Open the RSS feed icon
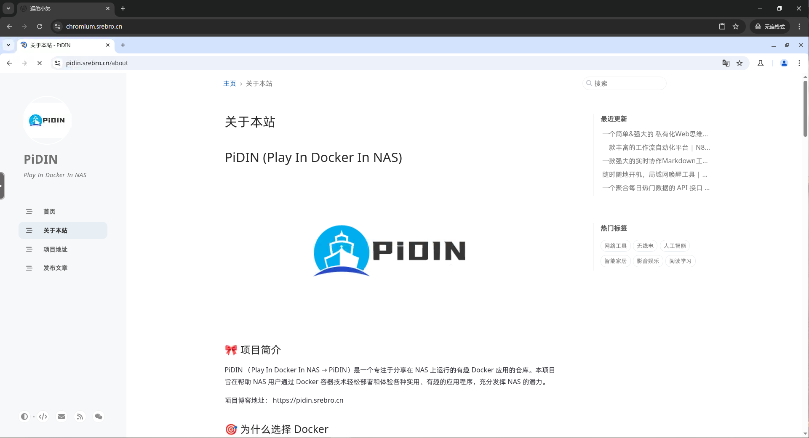The width and height of the screenshot is (809, 438). (x=80, y=417)
